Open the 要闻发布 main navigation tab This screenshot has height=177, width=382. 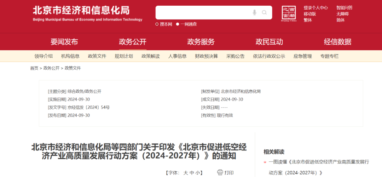[64, 42]
